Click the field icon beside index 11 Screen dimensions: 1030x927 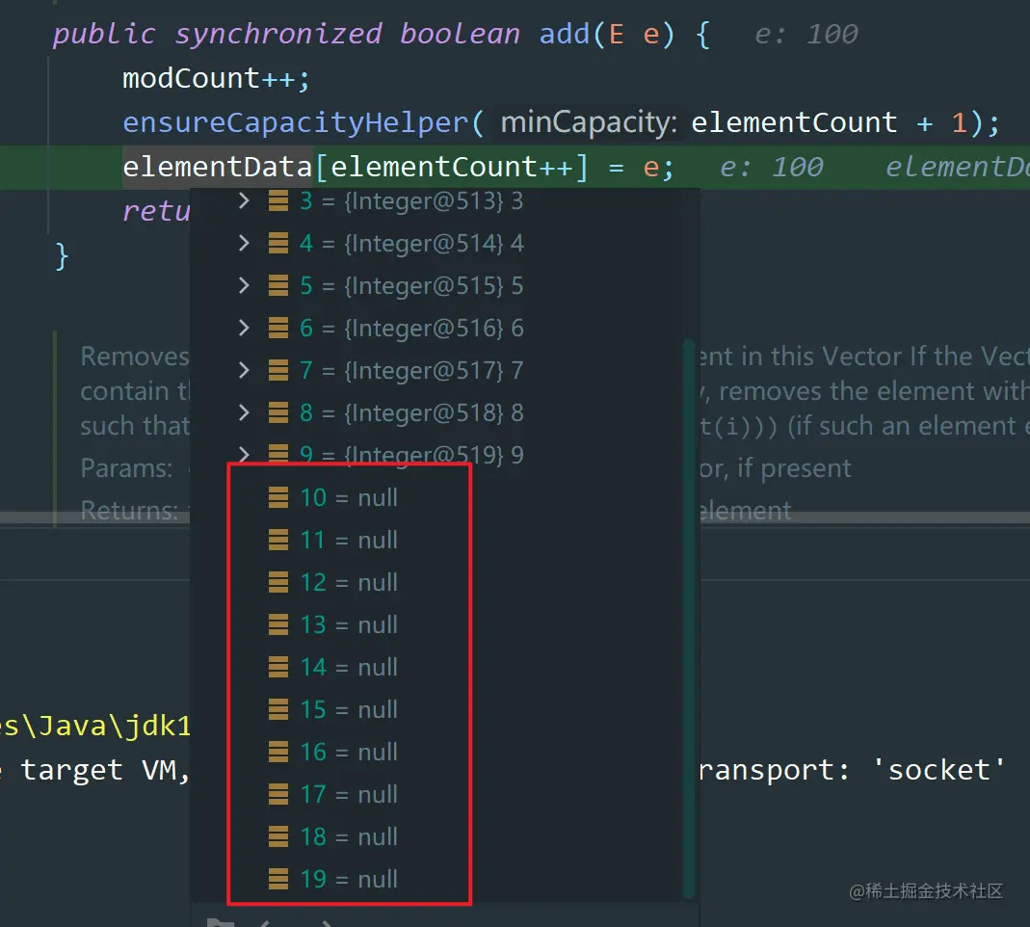tap(278, 540)
